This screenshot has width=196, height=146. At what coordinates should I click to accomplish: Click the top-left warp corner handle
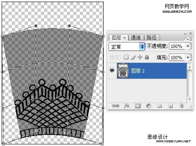tap(2, 36)
